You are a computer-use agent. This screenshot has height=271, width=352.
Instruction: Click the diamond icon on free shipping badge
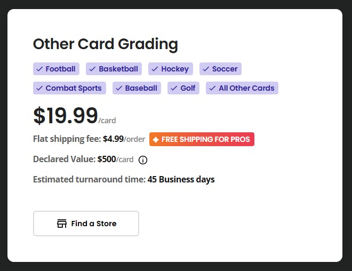156,139
